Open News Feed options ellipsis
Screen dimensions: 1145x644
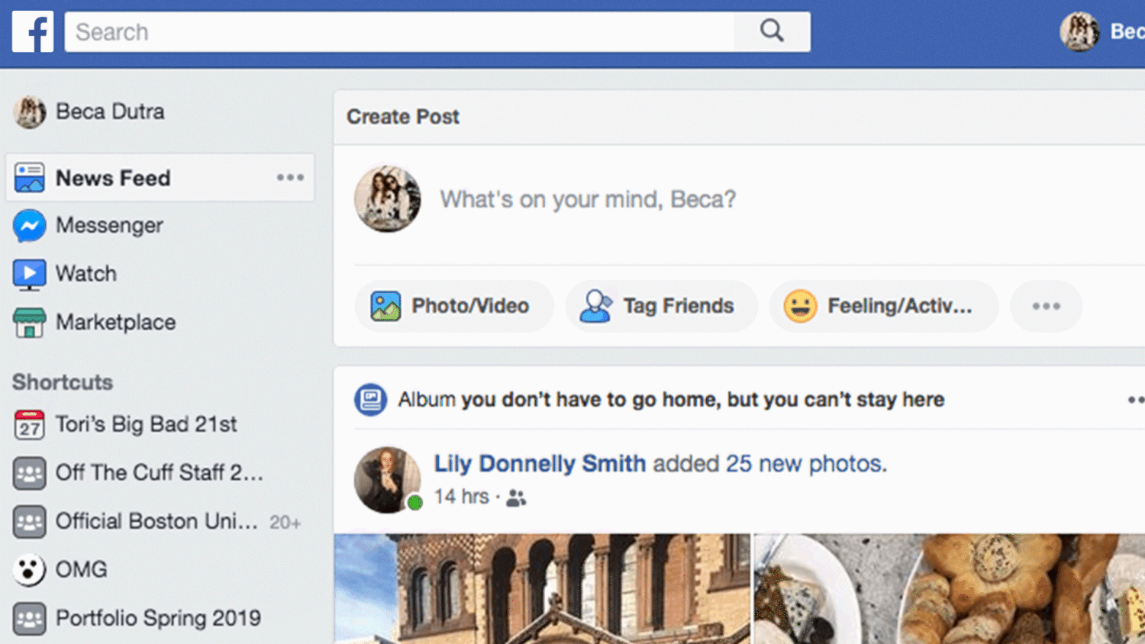click(290, 178)
